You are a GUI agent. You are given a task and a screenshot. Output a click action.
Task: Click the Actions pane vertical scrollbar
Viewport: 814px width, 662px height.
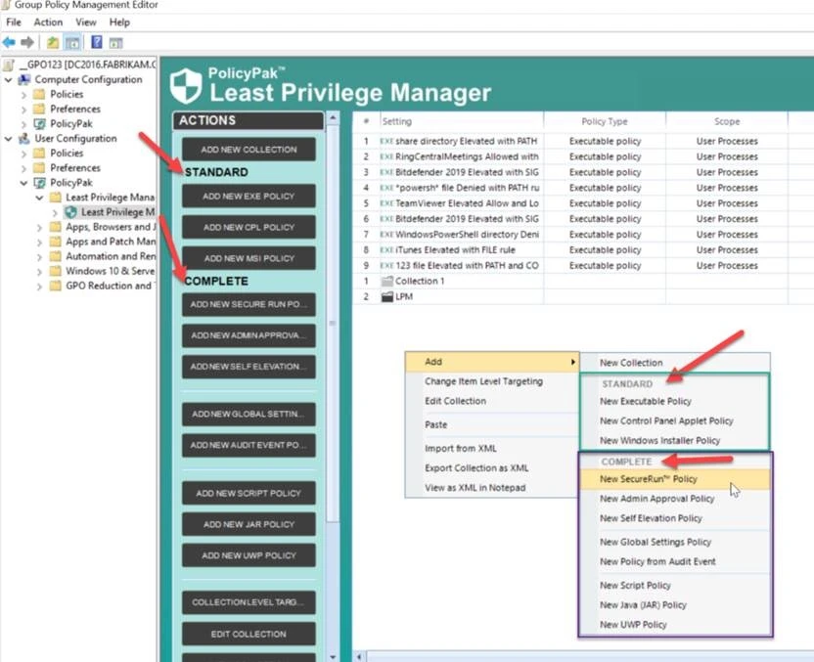click(x=333, y=391)
